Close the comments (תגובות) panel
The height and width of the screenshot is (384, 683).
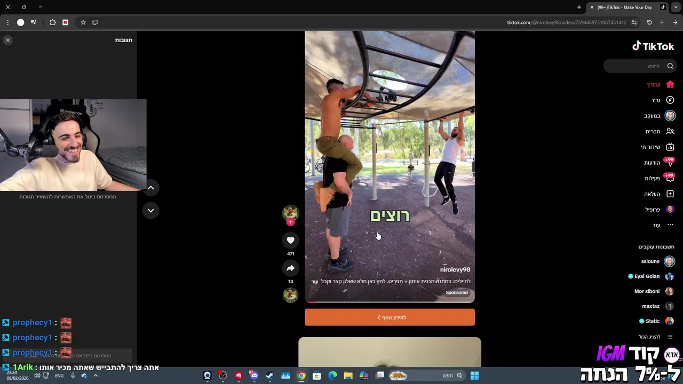tap(7, 40)
